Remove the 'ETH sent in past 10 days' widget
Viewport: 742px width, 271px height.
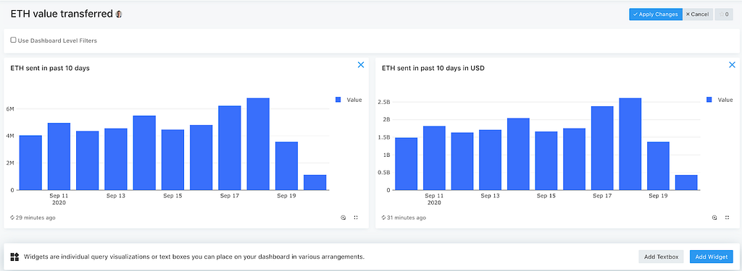click(x=361, y=65)
